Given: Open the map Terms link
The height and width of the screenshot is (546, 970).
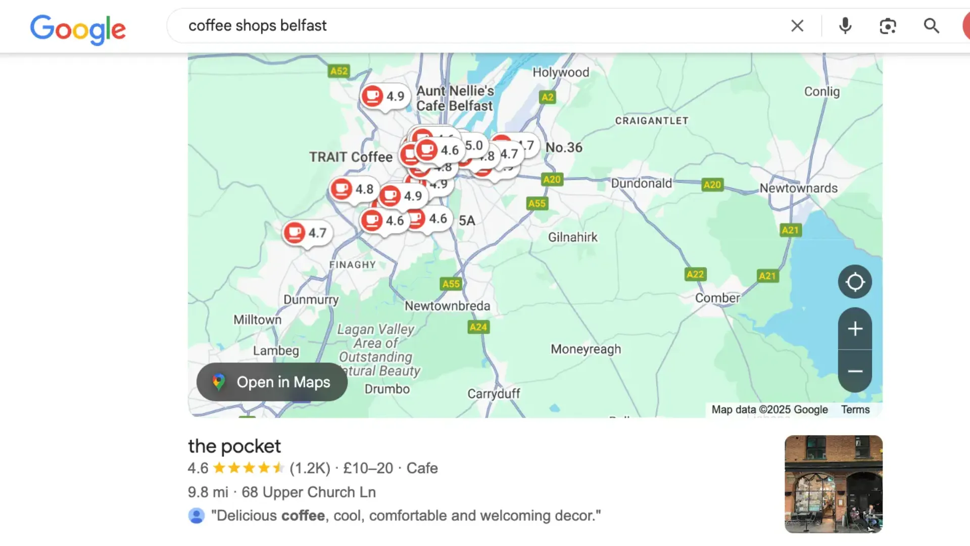Looking at the screenshot, I should pos(855,409).
